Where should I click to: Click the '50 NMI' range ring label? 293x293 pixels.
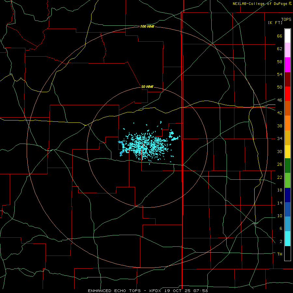pyautogui.click(x=147, y=87)
